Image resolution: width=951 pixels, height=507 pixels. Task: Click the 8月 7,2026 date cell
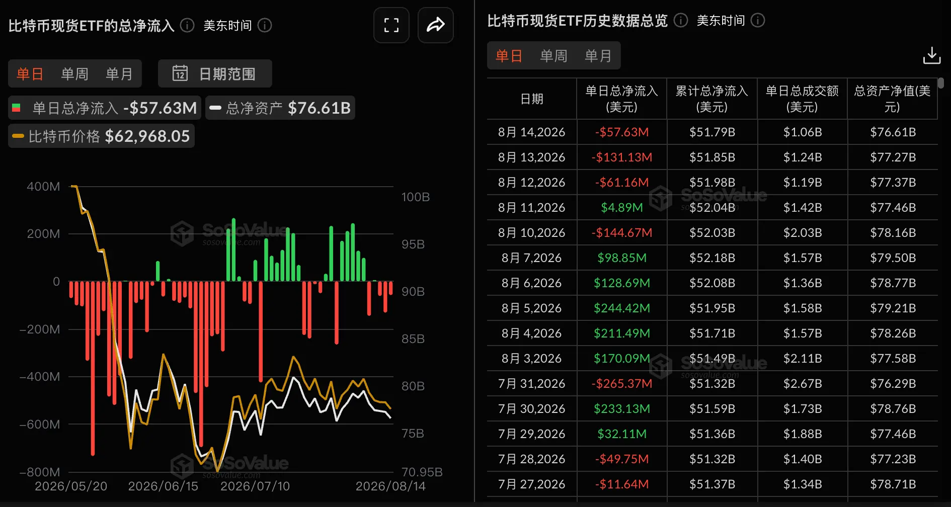pyautogui.click(x=532, y=258)
